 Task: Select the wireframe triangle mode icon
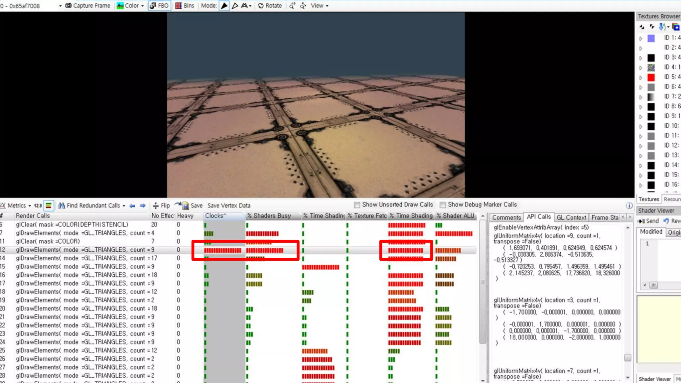point(235,6)
